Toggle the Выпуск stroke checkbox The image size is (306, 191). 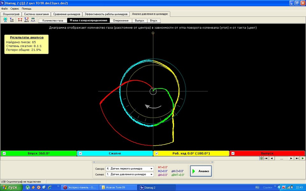click(x=233, y=153)
